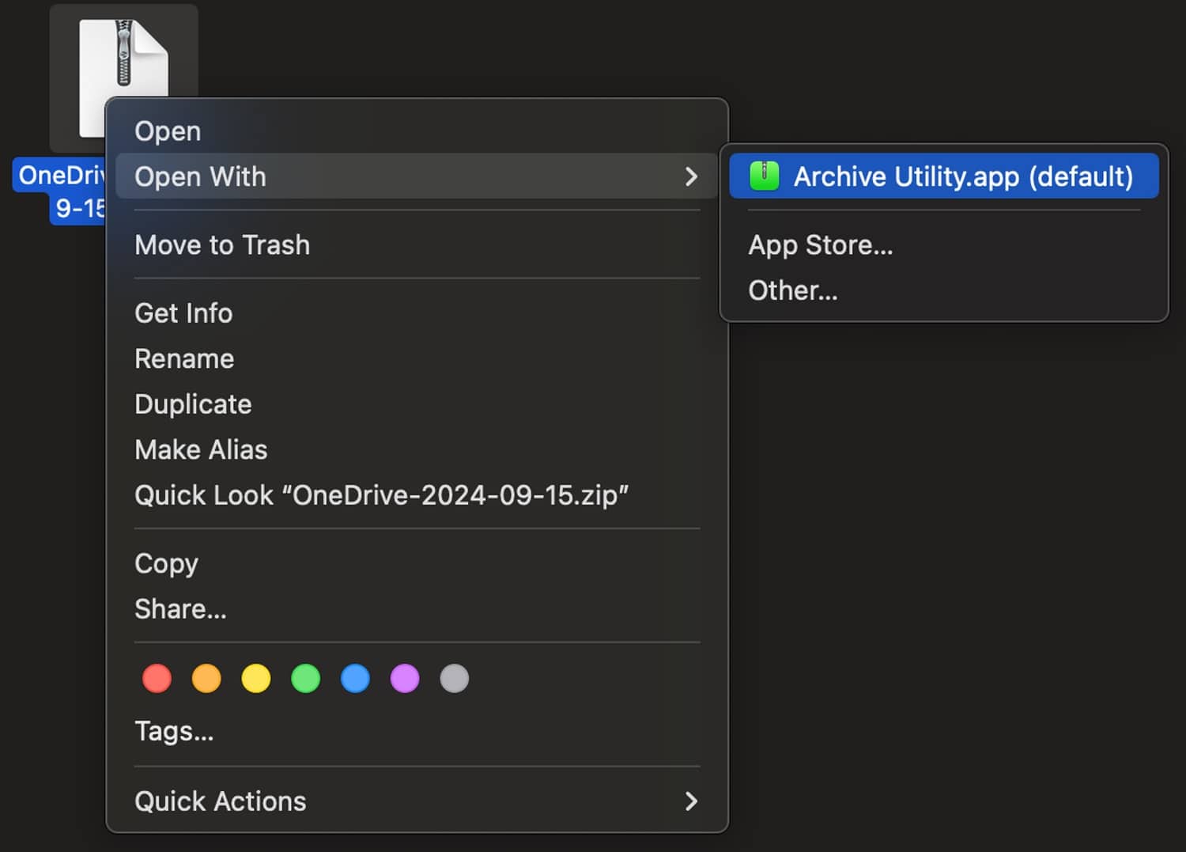This screenshot has width=1186, height=852.
Task: Apply the red color tag
Action: pos(157,679)
